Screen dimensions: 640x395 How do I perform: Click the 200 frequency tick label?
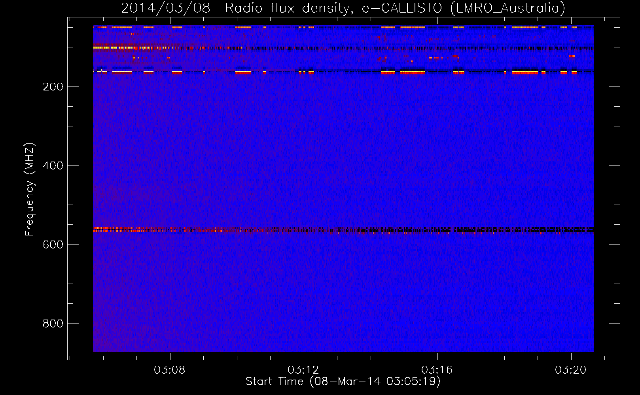click(53, 87)
